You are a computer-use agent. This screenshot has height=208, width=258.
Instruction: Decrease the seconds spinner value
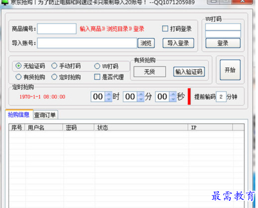click(x=173, y=99)
